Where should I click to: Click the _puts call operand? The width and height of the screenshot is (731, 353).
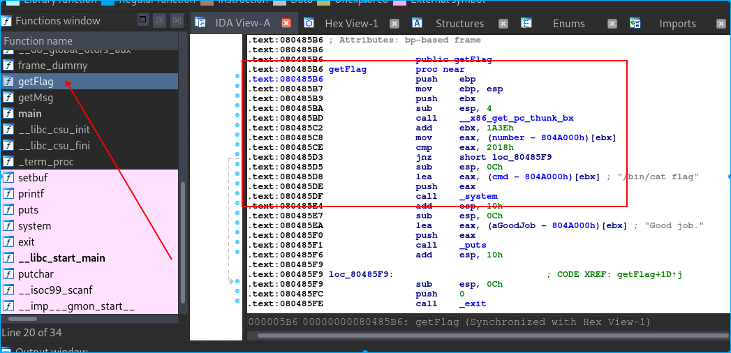(473, 245)
